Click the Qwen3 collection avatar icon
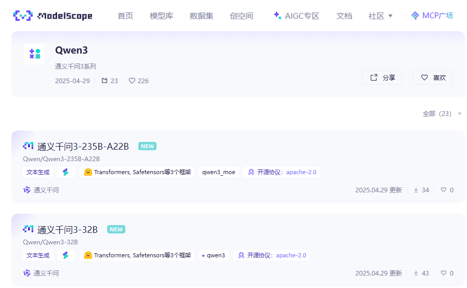This screenshot has width=467, height=288. click(34, 54)
